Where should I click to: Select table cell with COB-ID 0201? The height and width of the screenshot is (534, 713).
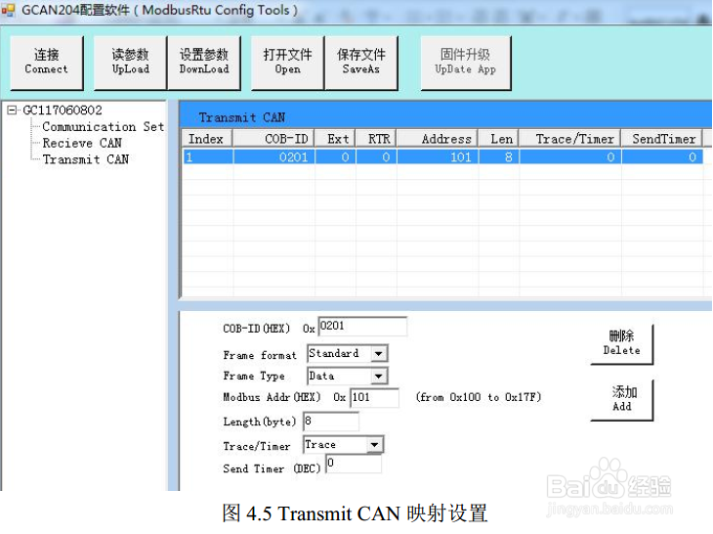coord(273,157)
